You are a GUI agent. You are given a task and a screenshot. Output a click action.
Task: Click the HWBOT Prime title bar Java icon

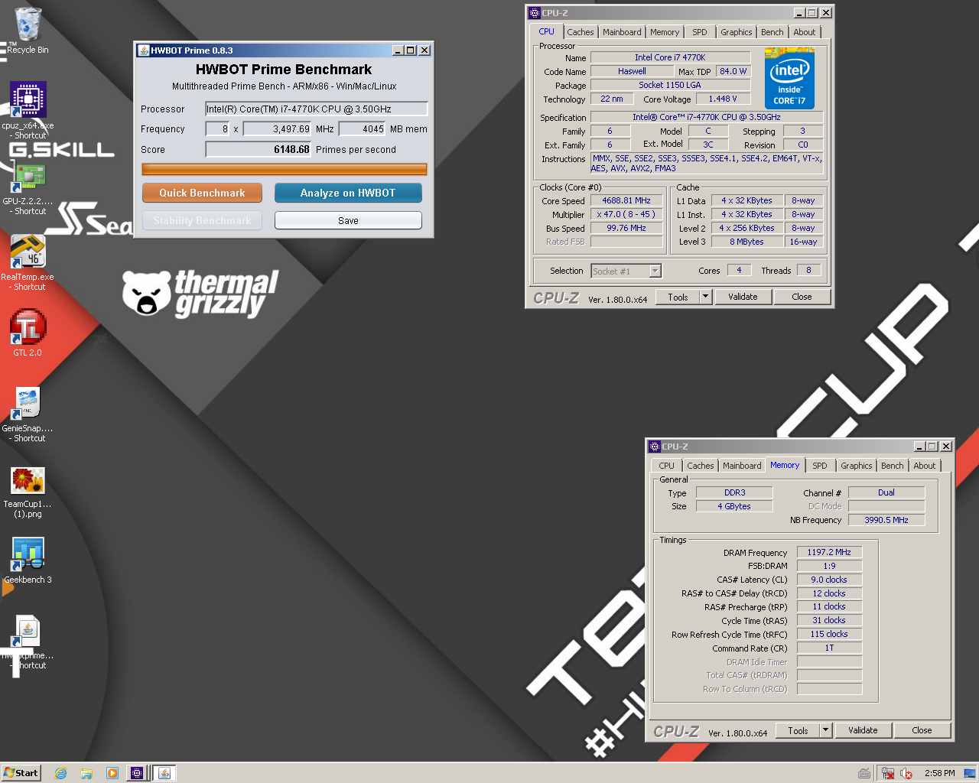(143, 50)
